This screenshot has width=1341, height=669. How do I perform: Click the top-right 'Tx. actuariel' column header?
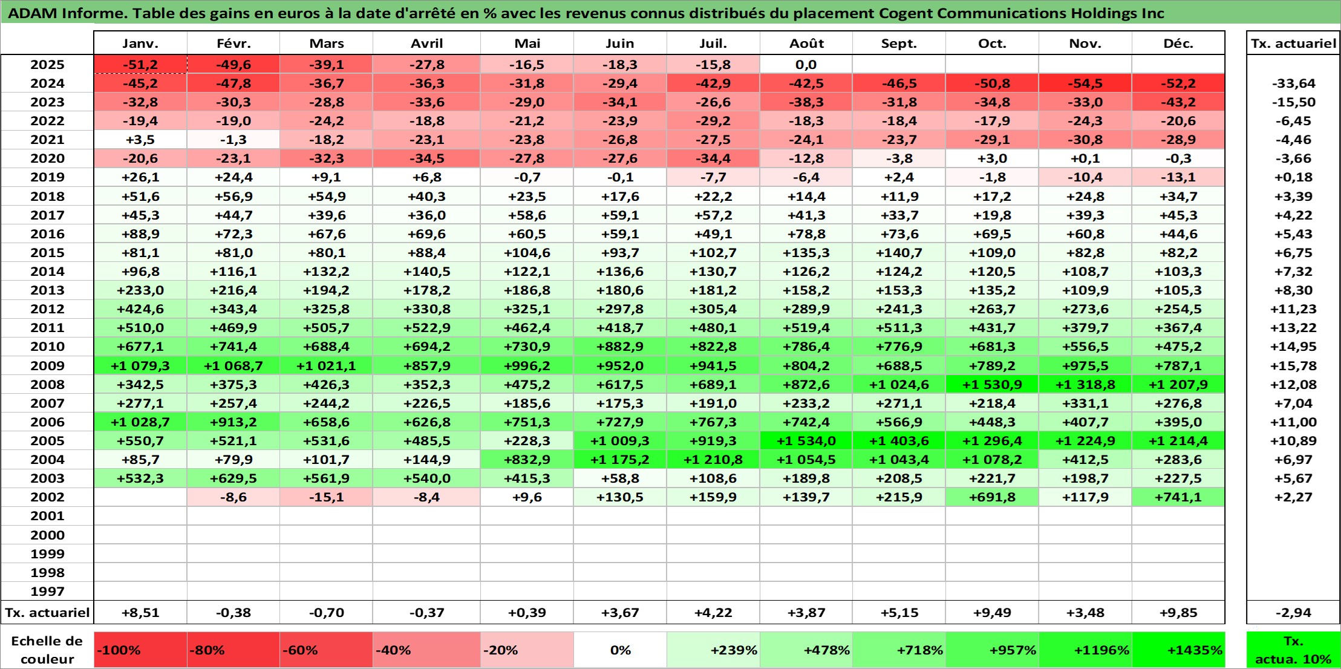click(1293, 44)
